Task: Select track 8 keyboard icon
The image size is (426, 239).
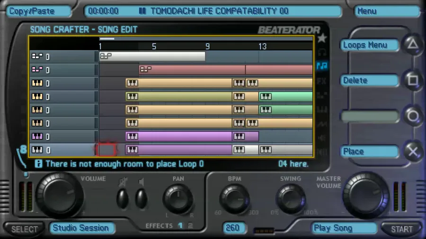Action: [37, 150]
